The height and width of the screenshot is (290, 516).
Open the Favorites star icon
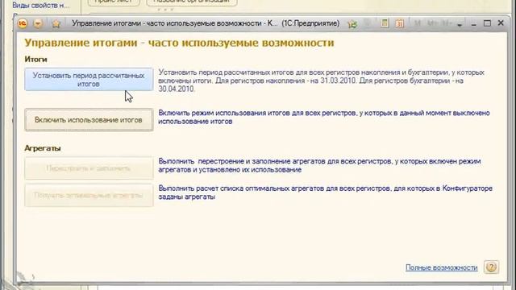(x=56, y=23)
